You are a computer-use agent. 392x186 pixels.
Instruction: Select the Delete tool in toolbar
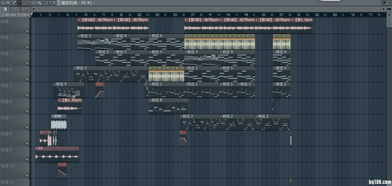point(24,3)
